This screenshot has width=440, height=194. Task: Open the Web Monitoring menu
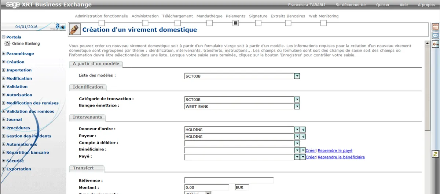tap(323, 16)
